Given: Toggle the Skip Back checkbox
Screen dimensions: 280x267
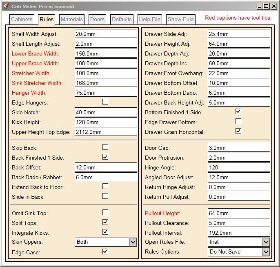Looking at the screenshot, I should 105,147.
